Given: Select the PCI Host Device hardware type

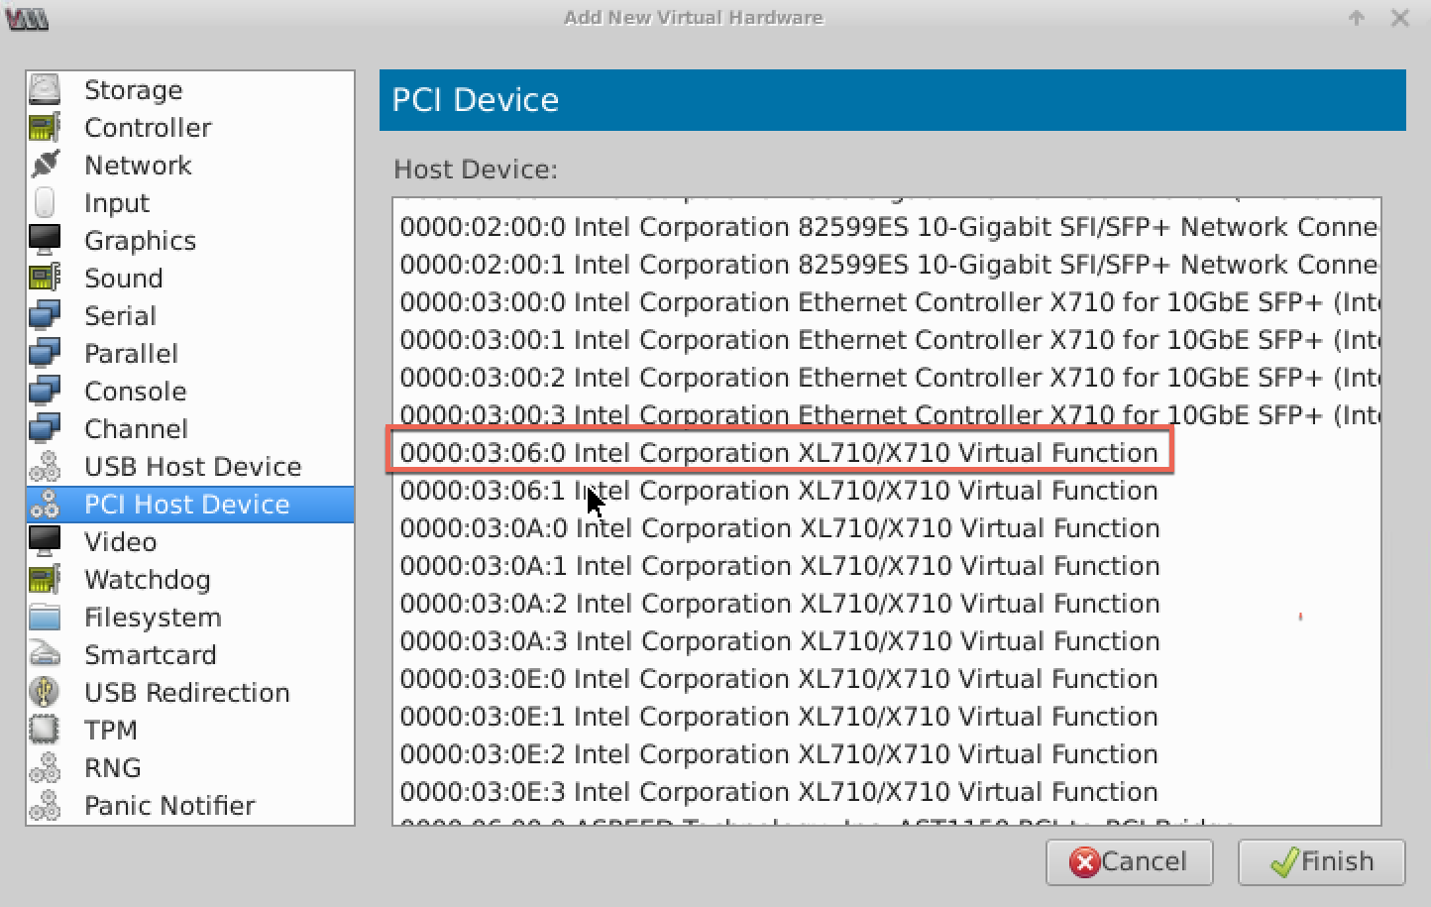Looking at the screenshot, I should tap(190, 505).
